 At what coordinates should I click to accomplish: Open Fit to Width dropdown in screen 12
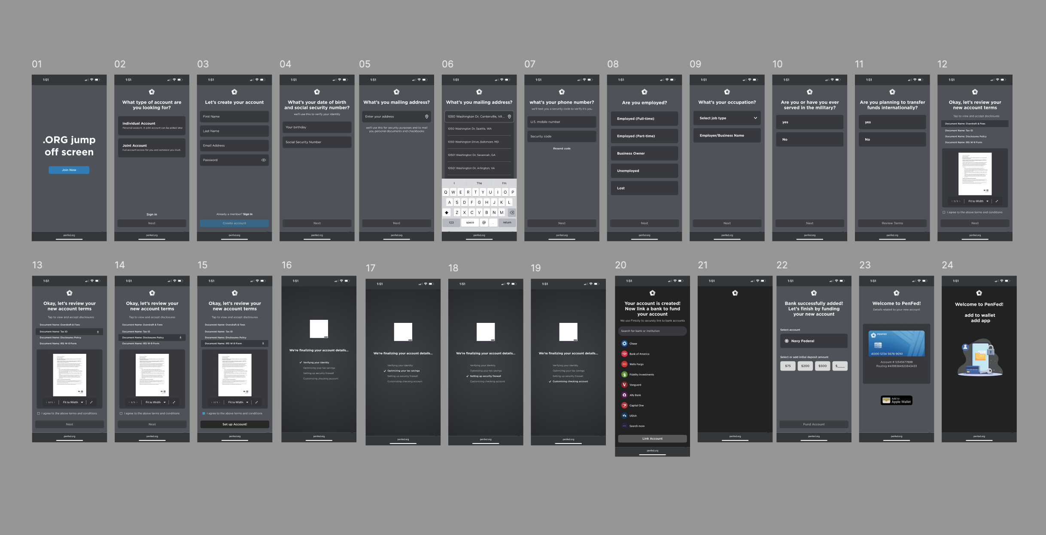click(x=978, y=201)
